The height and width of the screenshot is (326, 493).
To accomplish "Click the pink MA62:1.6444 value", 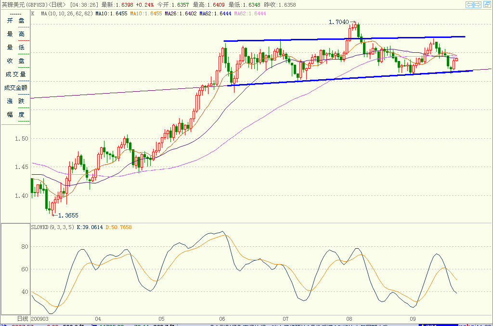I will click(250, 14).
